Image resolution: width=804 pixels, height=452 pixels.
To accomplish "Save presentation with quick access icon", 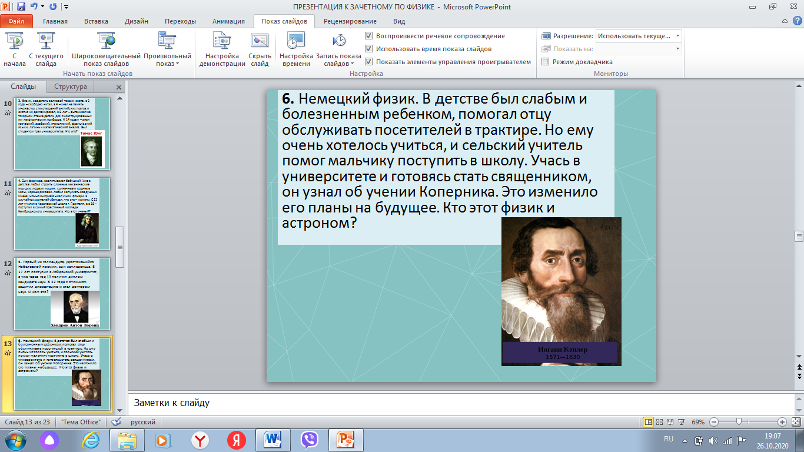I will coord(21,6).
